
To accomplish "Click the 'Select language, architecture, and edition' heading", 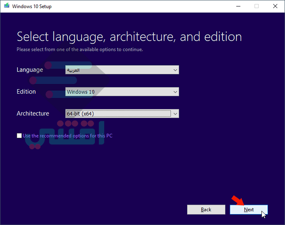I will pos(129,37).
